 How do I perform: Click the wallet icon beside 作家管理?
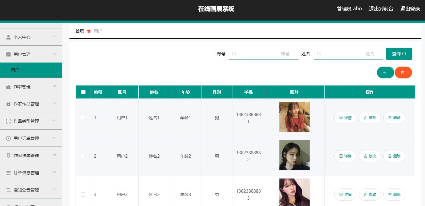[8, 87]
